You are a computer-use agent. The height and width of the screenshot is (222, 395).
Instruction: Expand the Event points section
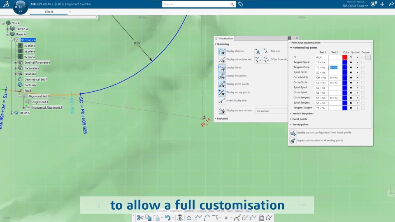point(291,119)
